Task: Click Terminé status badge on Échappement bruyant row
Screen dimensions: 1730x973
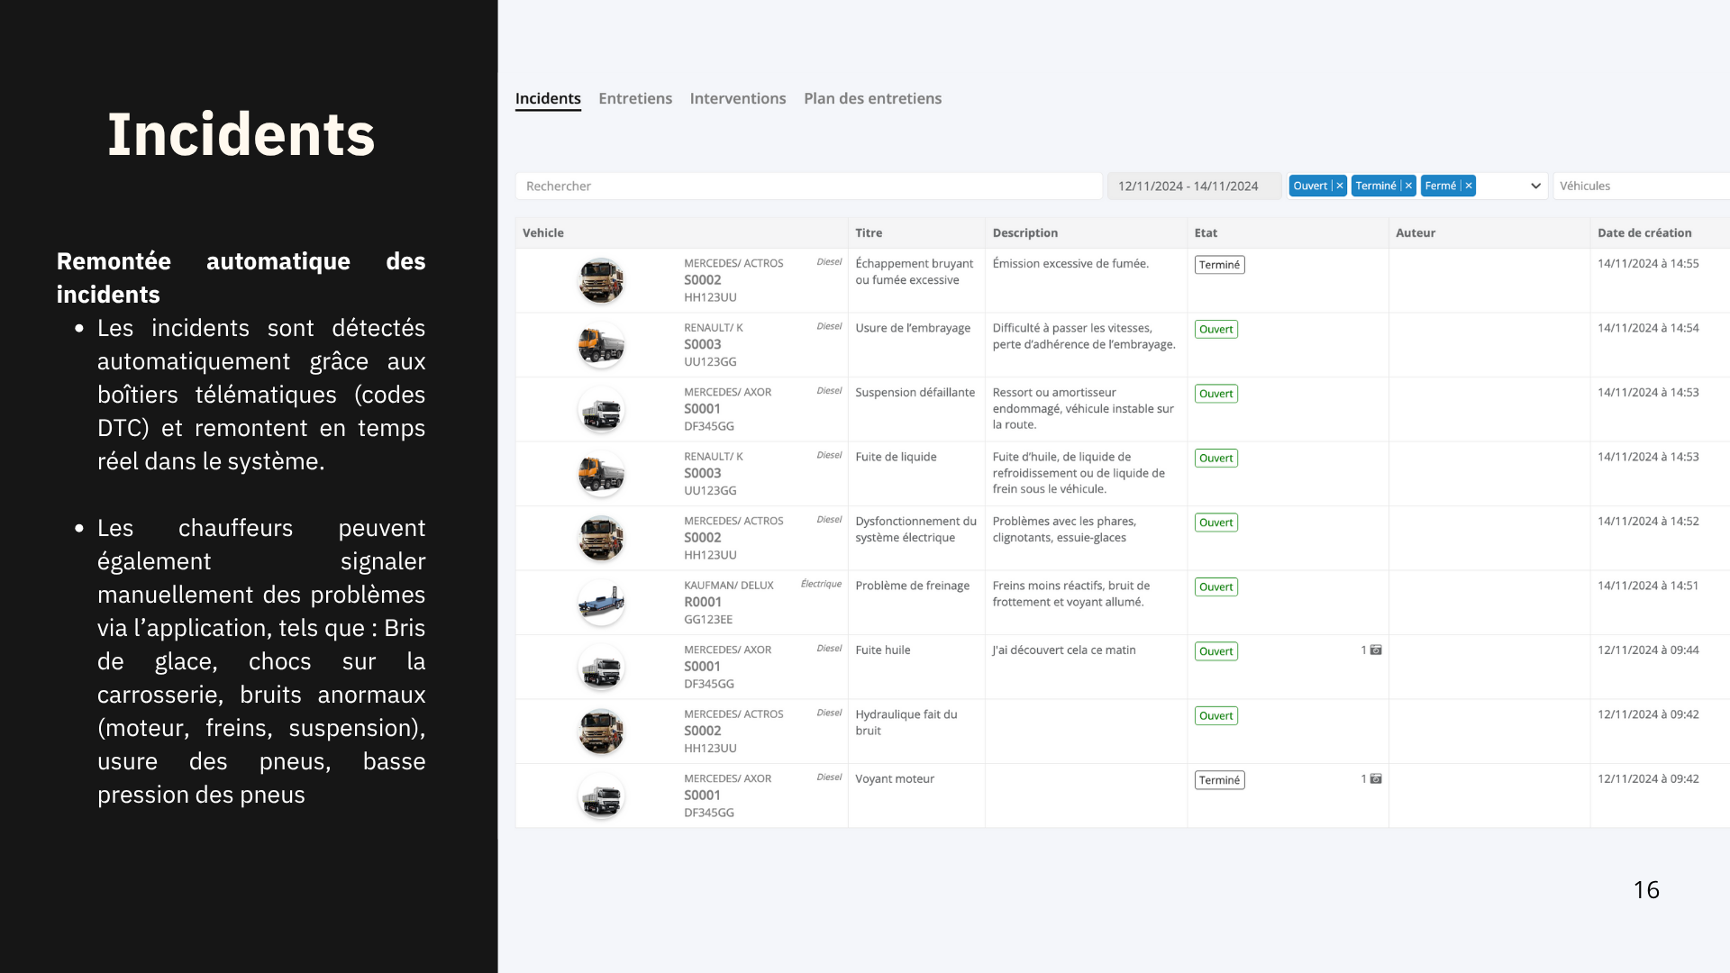Action: [x=1219, y=265]
